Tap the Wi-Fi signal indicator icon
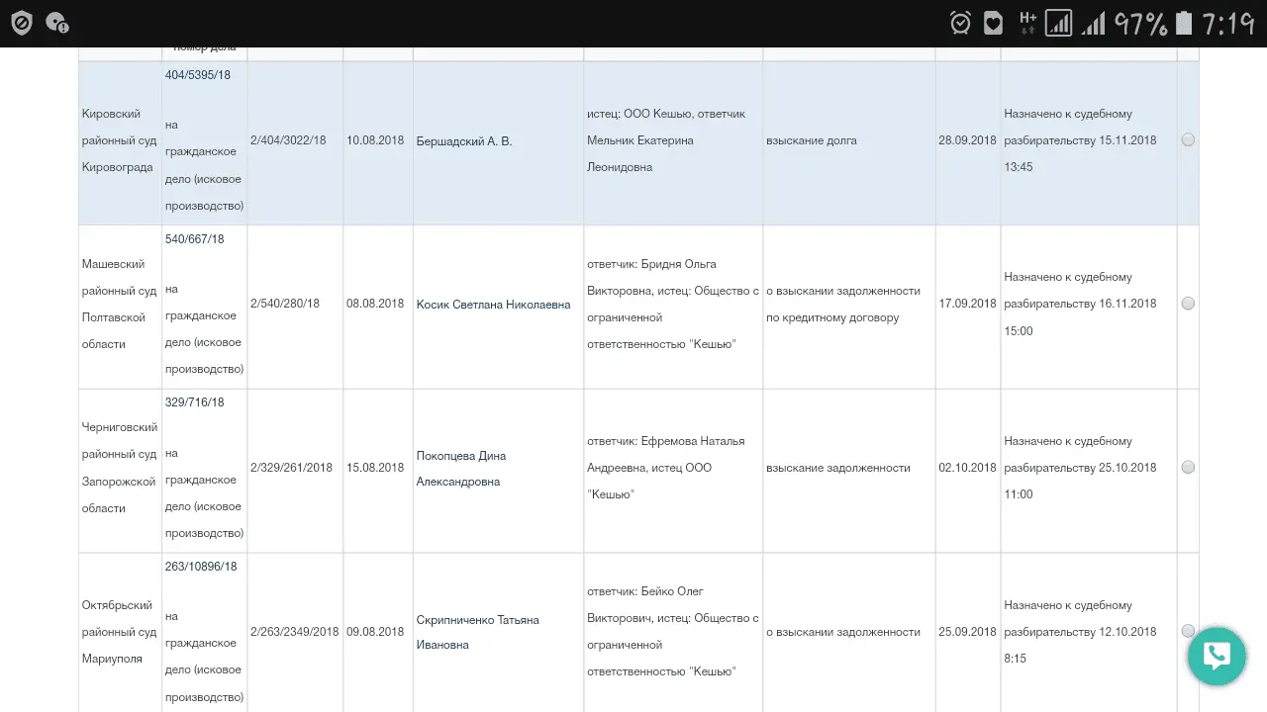The width and height of the screenshot is (1267, 712). 1061,20
